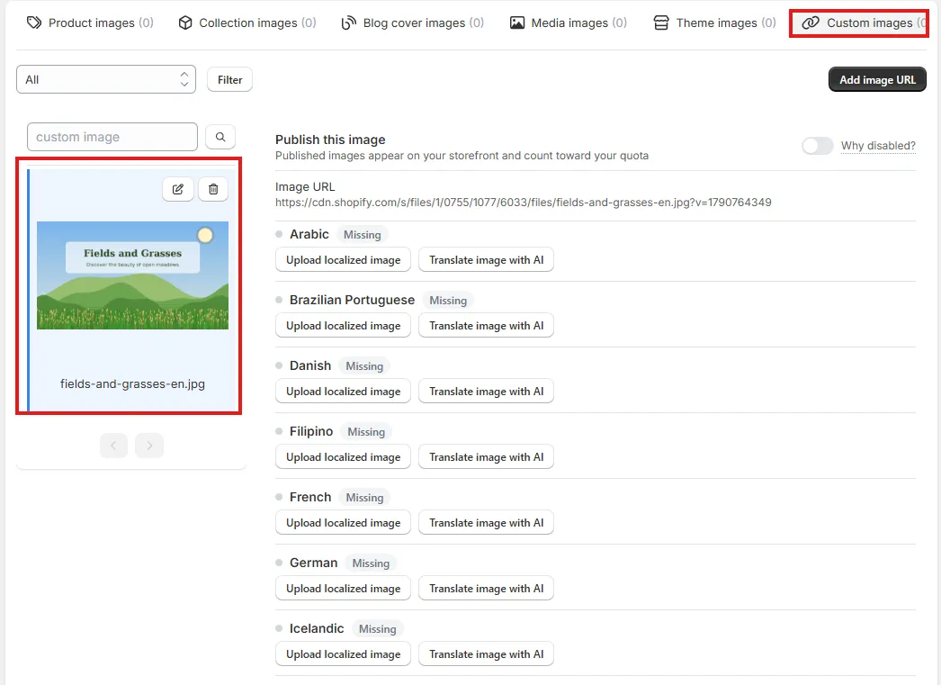This screenshot has width=941, height=685.
Task: Click the picture icon beside Media images
Action: (516, 23)
